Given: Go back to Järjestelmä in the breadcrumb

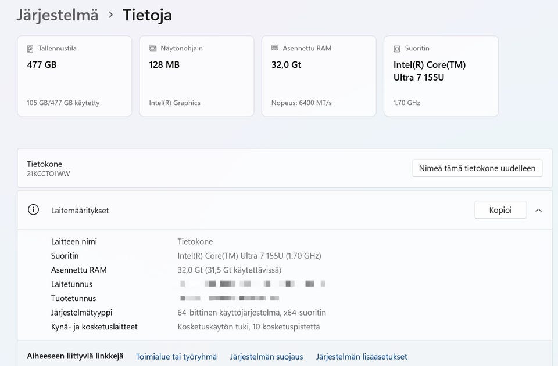Looking at the screenshot, I should point(57,15).
